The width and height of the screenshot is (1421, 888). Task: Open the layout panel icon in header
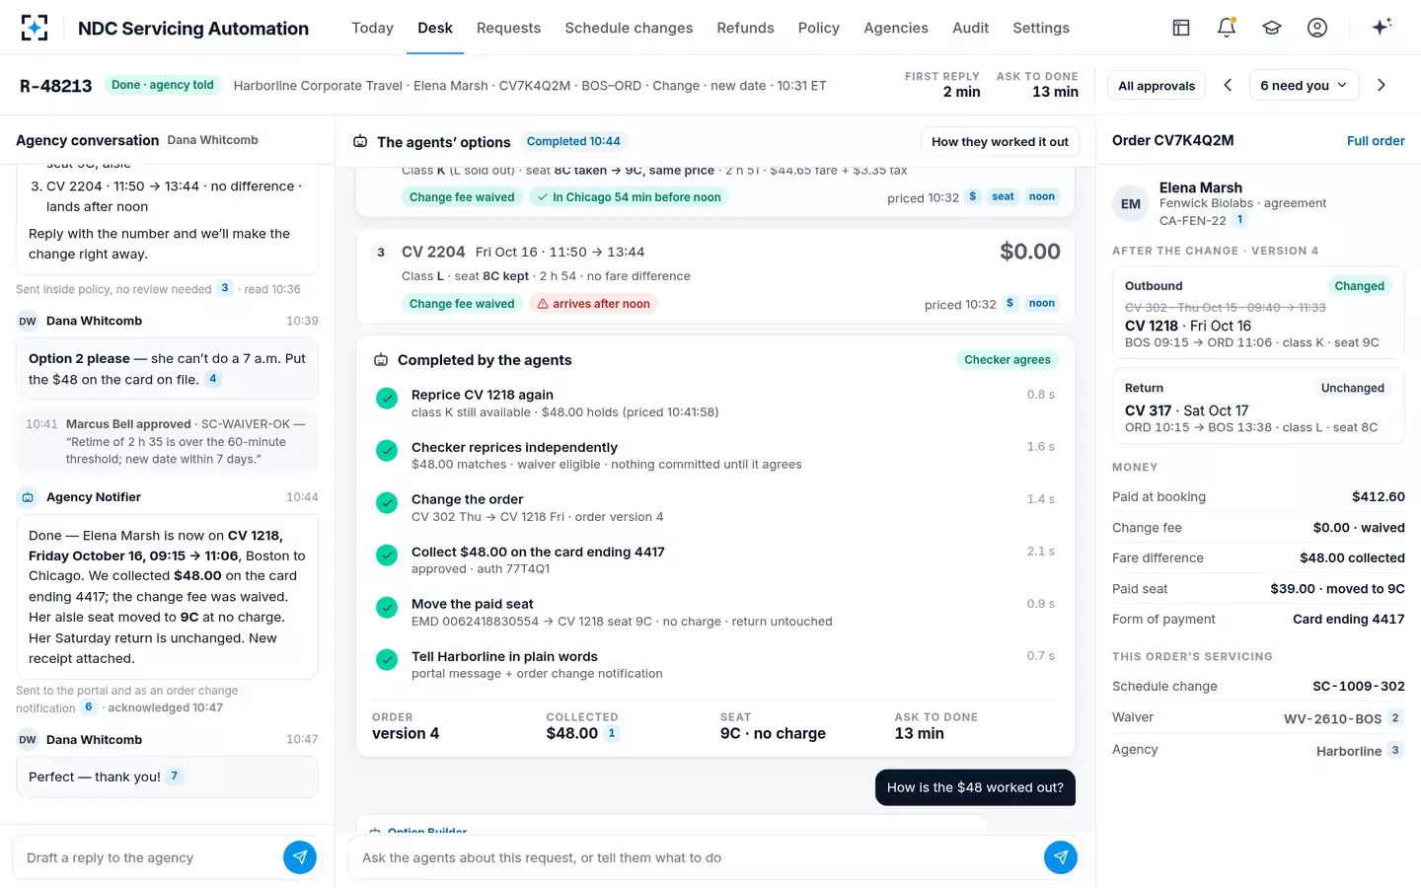(1181, 28)
